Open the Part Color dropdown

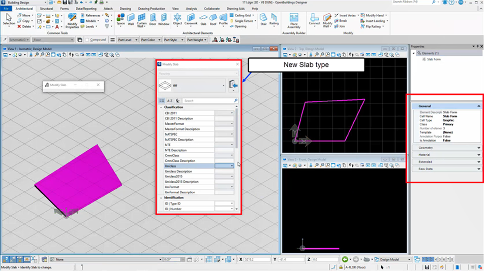(150, 40)
